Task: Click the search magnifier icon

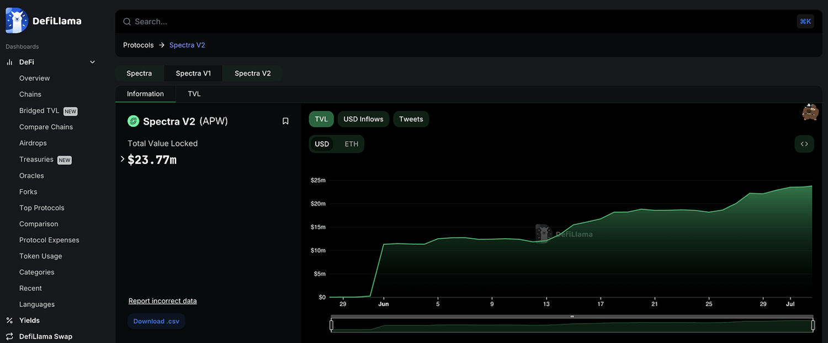Action: coord(127,22)
